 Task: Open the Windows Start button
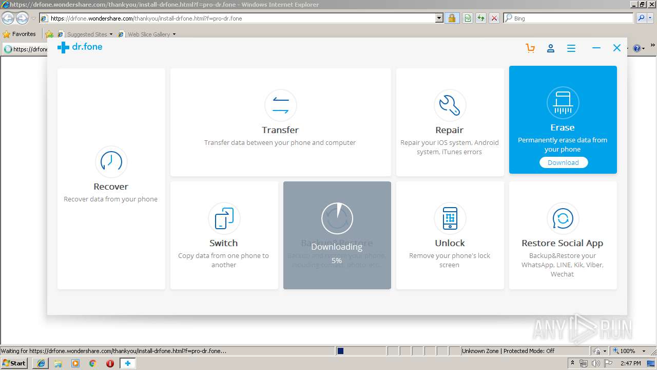tap(14, 363)
